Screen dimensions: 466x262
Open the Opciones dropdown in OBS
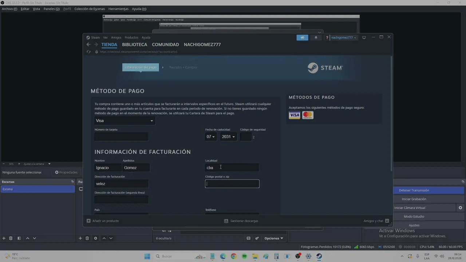tap(274, 238)
